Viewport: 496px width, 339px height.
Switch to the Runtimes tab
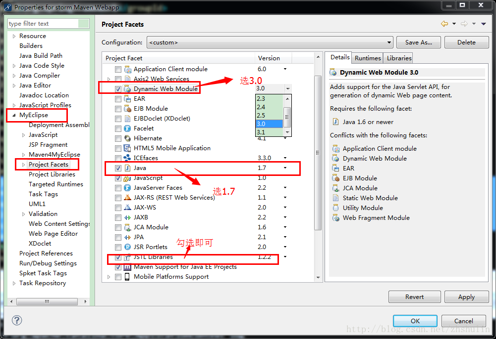click(368, 58)
